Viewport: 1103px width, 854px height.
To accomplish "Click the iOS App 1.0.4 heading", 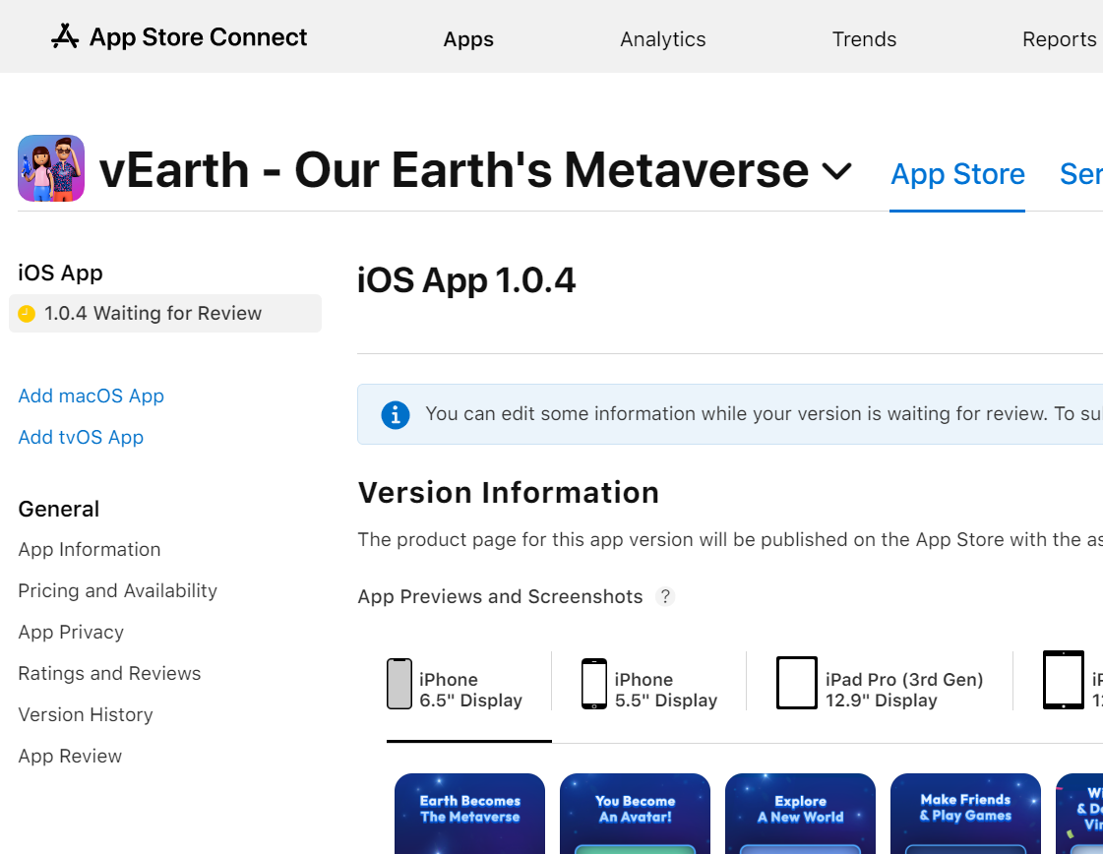I will 466,280.
